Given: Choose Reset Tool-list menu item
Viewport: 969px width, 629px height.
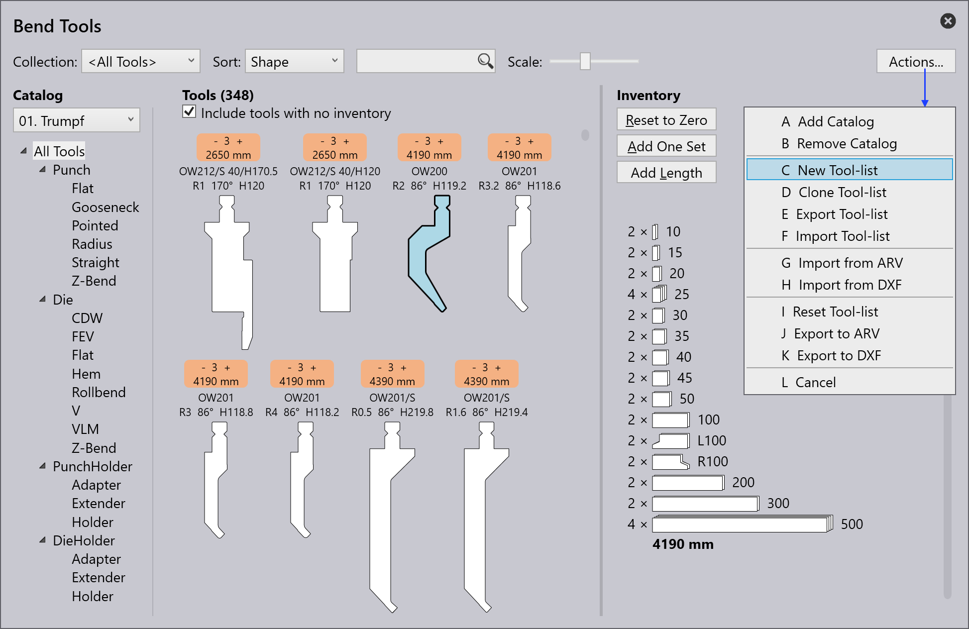Looking at the screenshot, I should [x=850, y=312].
